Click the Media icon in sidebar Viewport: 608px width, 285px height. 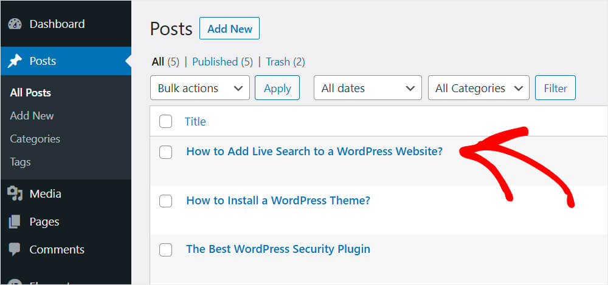point(15,193)
